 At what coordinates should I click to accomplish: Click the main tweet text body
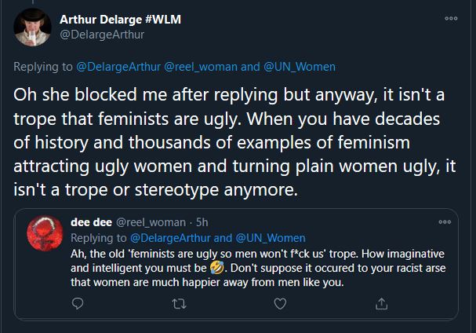pyautogui.click(x=227, y=143)
